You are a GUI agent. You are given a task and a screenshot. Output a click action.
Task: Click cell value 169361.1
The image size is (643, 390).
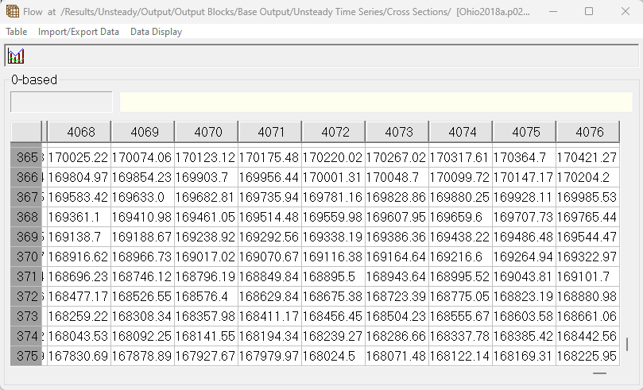[x=78, y=217]
